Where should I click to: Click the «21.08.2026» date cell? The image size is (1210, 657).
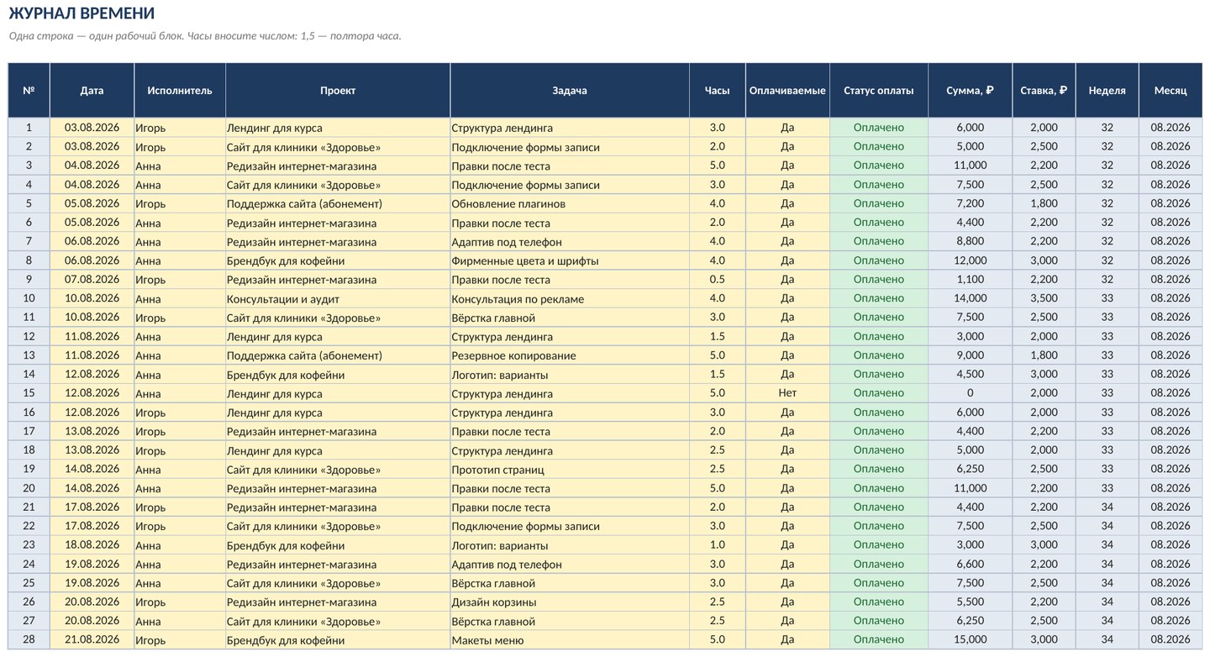point(92,639)
